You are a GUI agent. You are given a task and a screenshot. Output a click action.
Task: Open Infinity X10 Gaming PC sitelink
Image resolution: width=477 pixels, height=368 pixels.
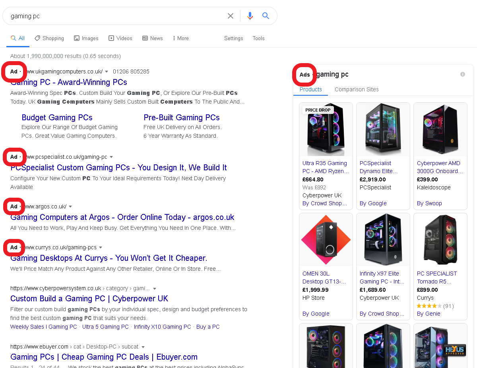(163, 327)
